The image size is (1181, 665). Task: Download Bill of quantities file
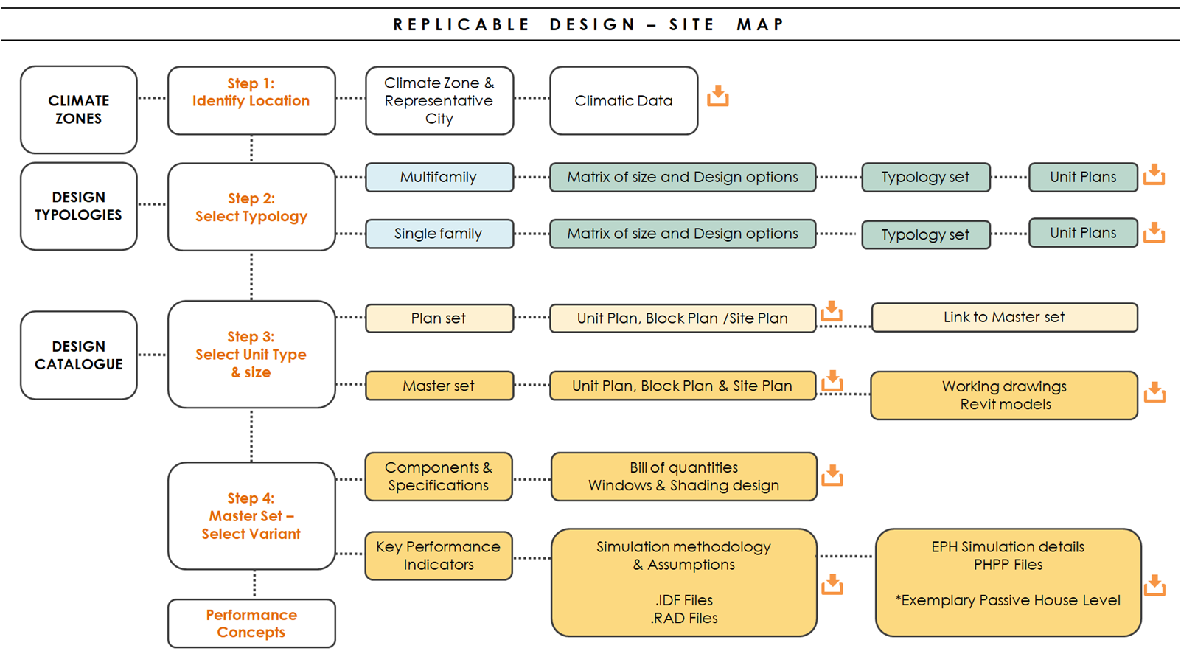point(832,476)
